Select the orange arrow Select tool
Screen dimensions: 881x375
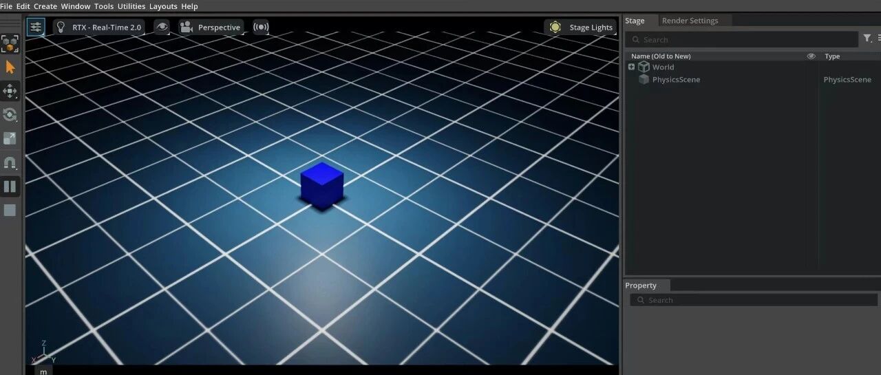[x=10, y=67]
